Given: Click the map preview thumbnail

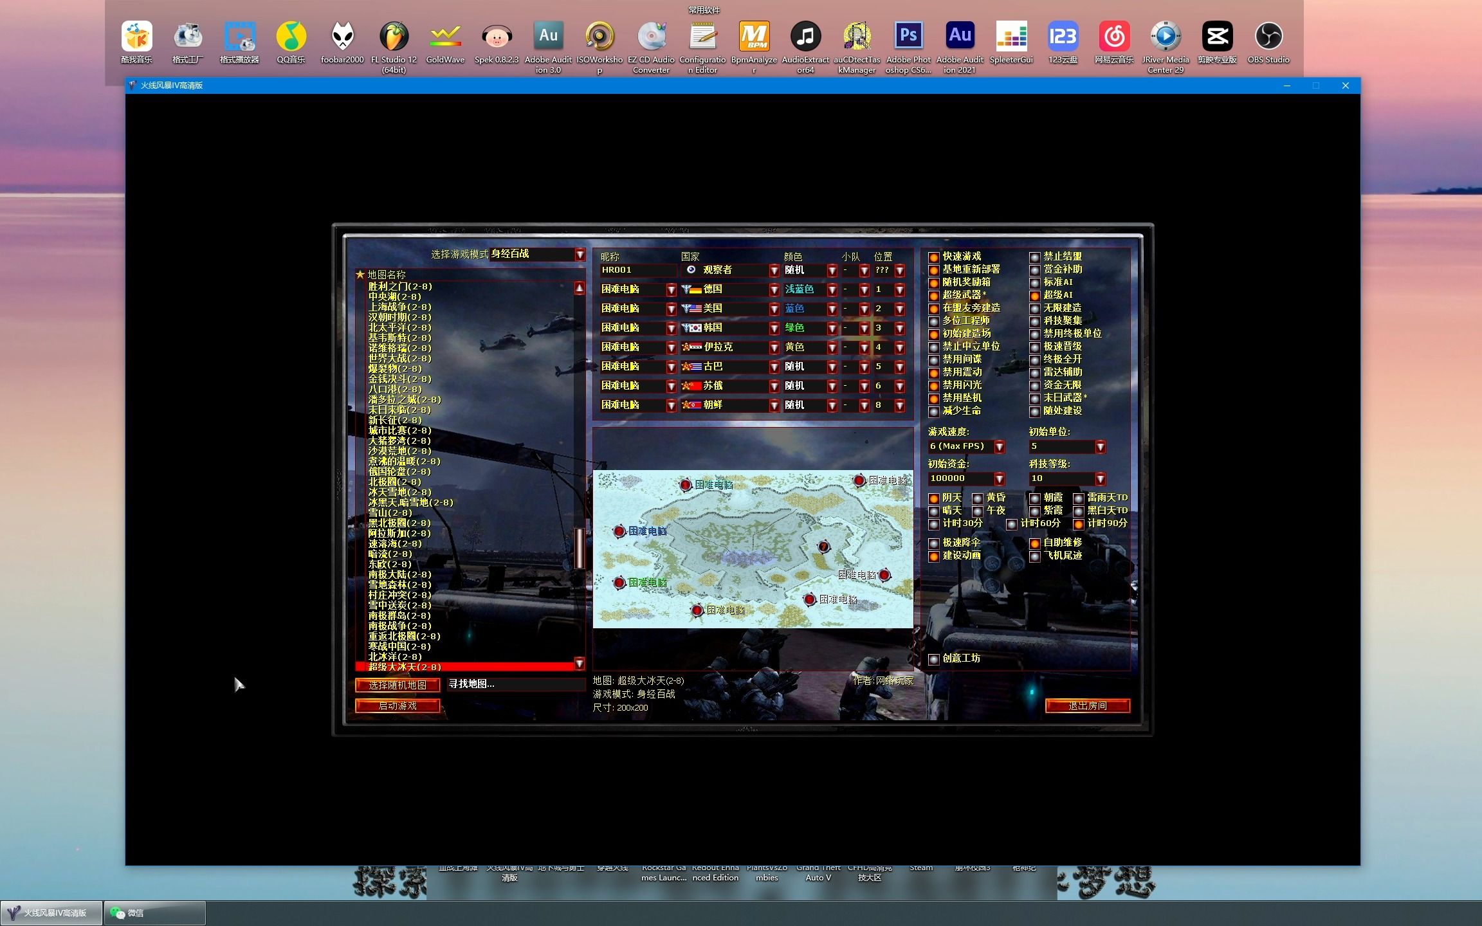Looking at the screenshot, I should click(x=753, y=549).
